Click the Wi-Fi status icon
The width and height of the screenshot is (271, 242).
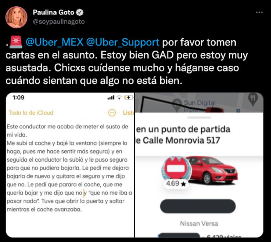(x=119, y=97)
